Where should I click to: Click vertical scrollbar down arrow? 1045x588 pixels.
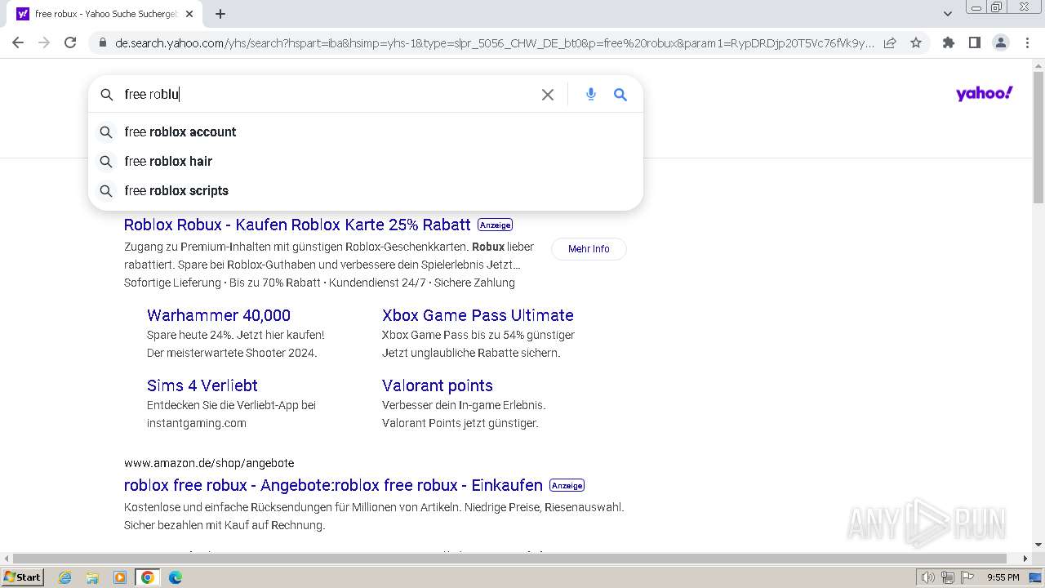pos(1038,545)
